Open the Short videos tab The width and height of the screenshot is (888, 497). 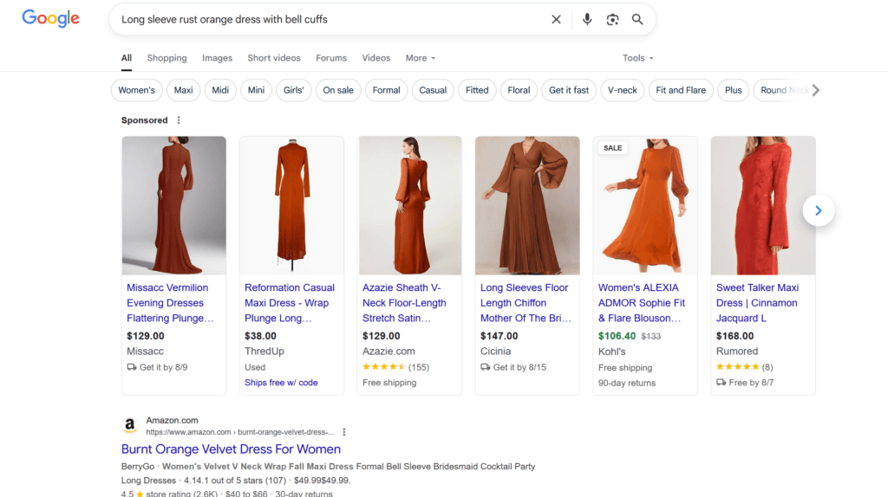273,58
